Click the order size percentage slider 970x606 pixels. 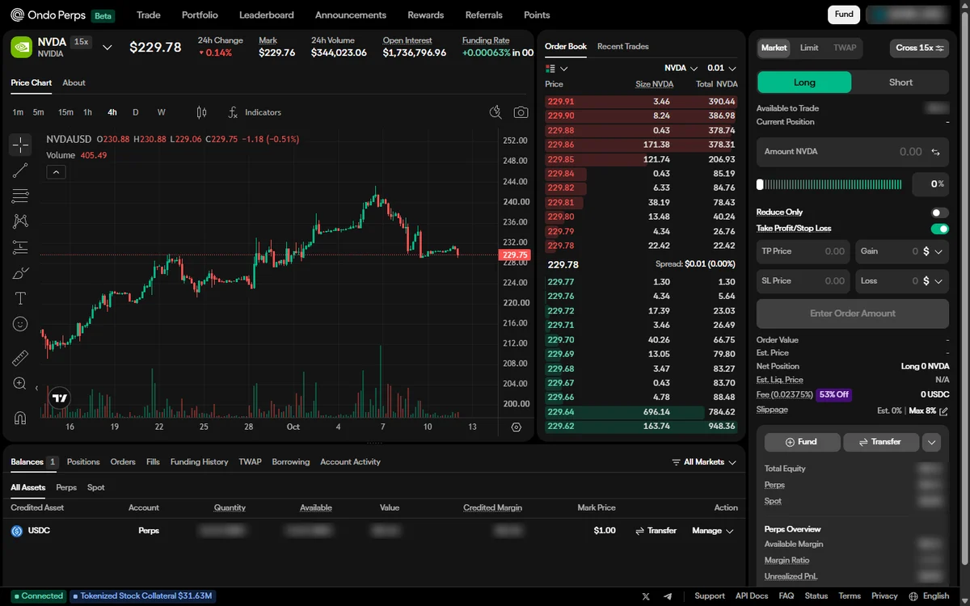(829, 184)
